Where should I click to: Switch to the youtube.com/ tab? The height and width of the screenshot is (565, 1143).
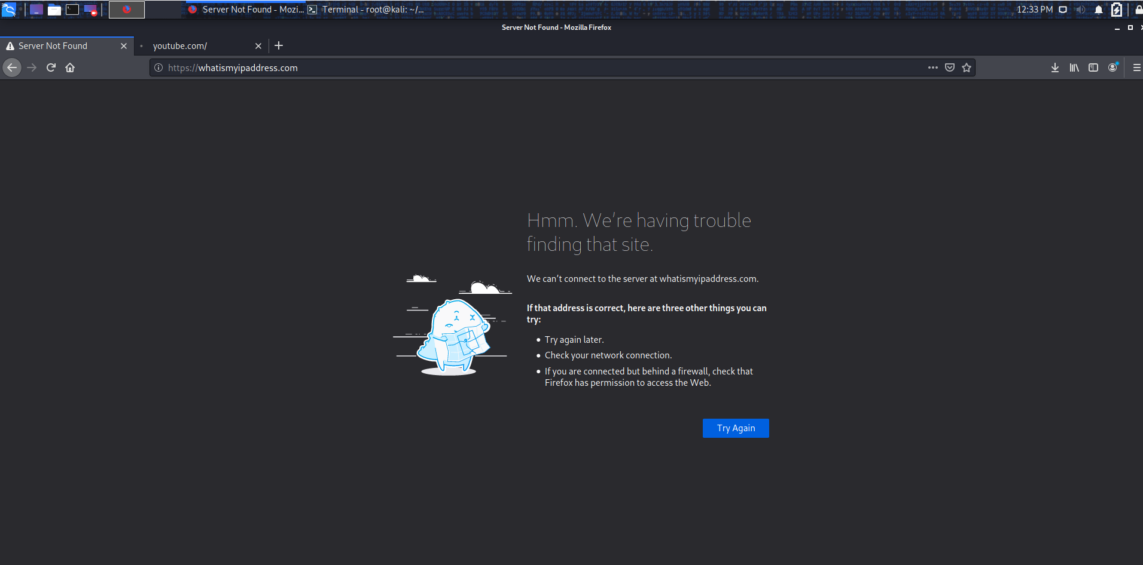point(201,46)
